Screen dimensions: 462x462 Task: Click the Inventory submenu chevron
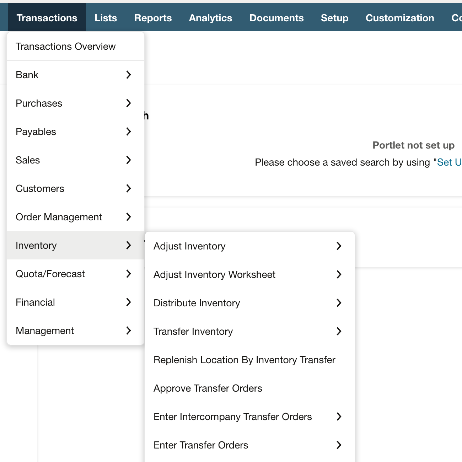coord(129,245)
